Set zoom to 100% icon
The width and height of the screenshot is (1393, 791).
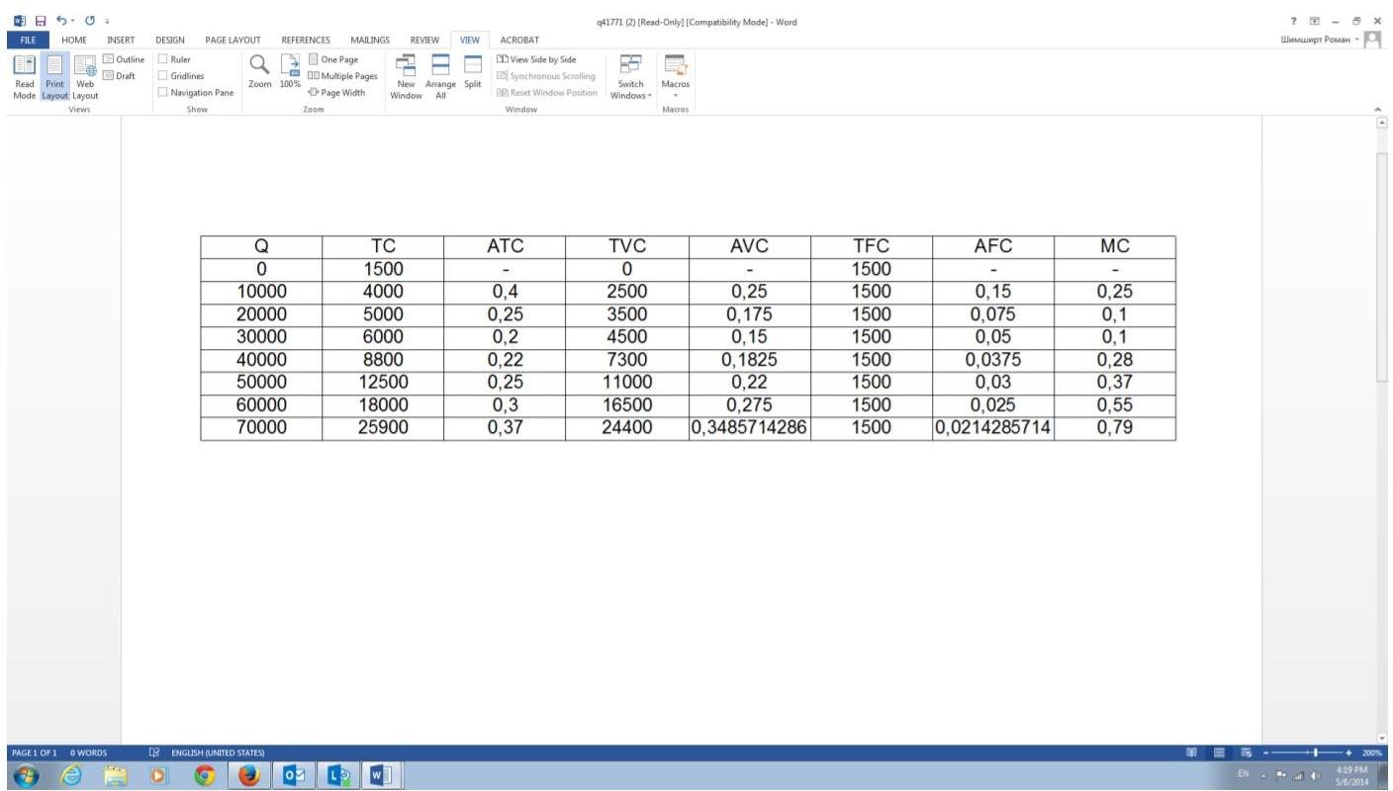click(290, 71)
